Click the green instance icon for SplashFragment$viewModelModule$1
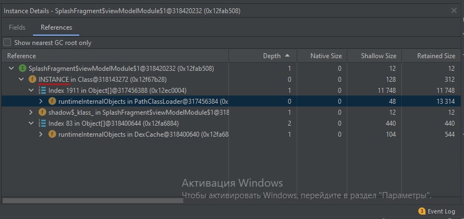 (22, 69)
